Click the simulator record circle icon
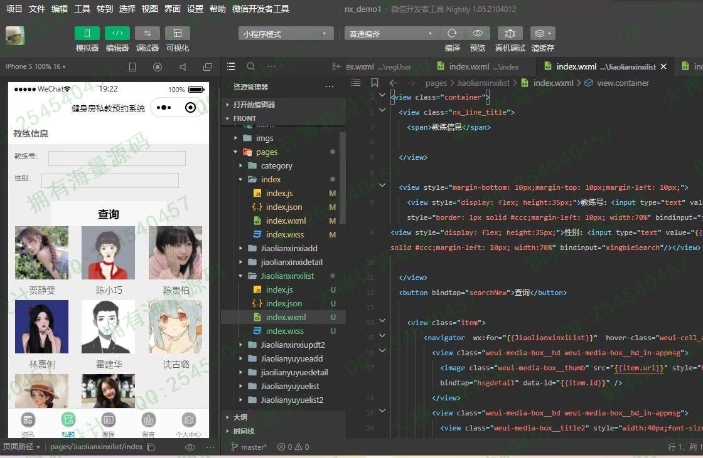 pos(158,66)
